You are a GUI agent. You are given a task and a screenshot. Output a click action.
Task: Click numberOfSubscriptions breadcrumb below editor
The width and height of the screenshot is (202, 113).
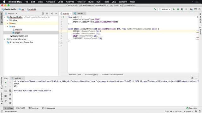click(112, 74)
